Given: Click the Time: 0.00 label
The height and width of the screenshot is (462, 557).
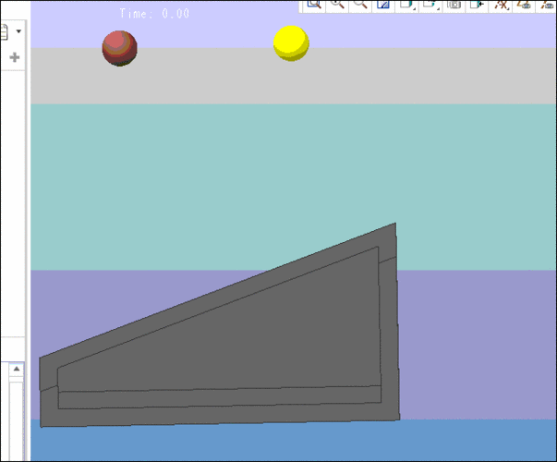Looking at the screenshot, I should (154, 14).
